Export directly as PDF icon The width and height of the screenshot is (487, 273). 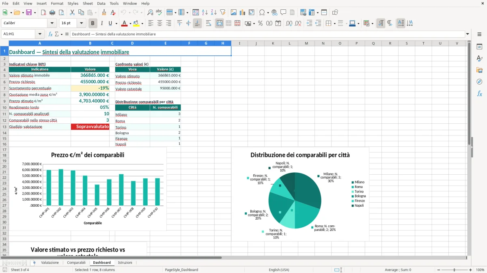[x=43, y=13]
